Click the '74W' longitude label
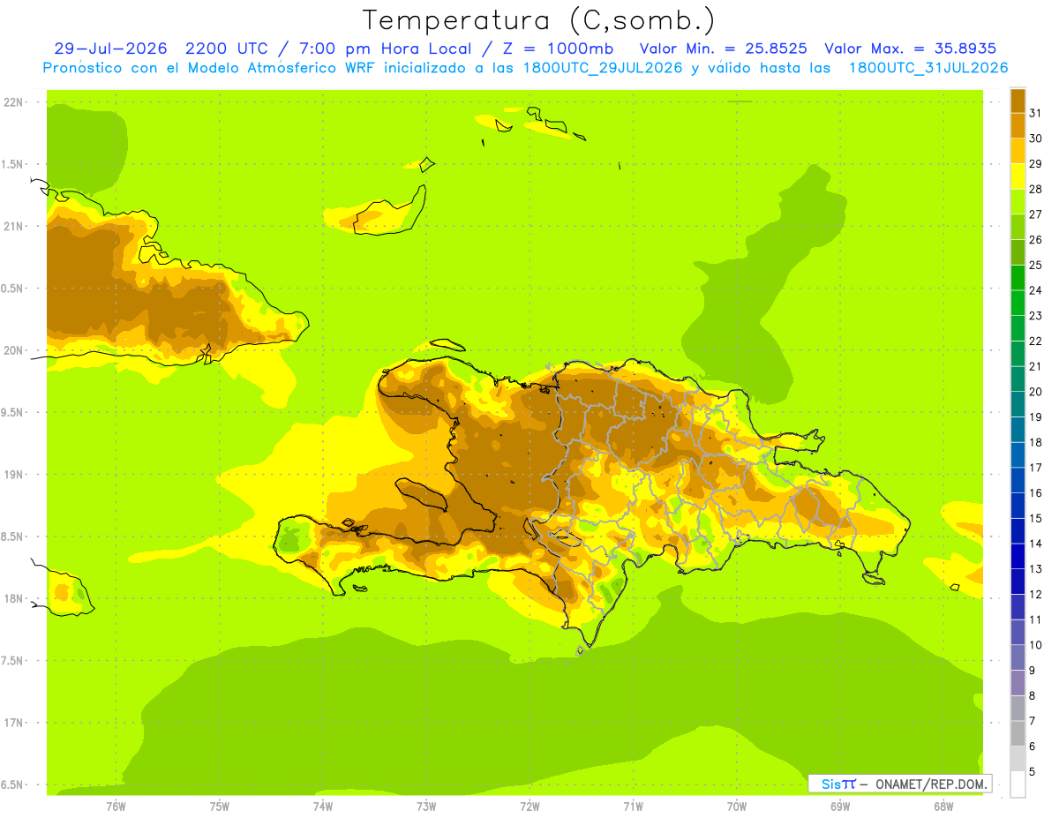The height and width of the screenshot is (818, 1059). tap(323, 807)
